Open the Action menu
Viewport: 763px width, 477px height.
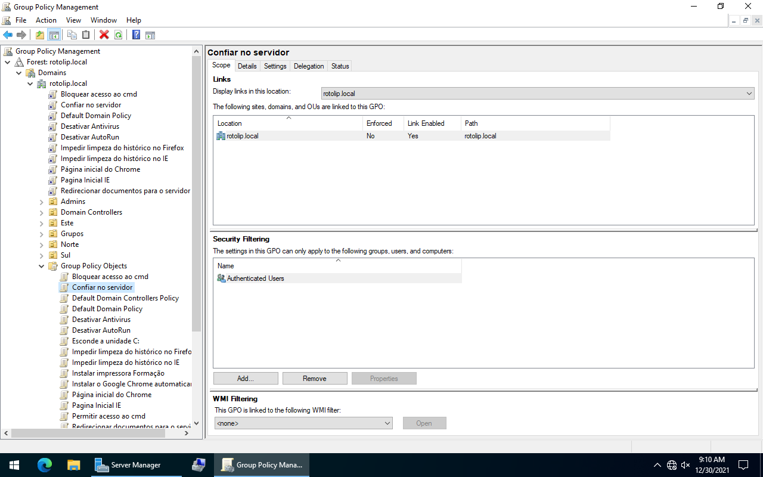(46, 20)
